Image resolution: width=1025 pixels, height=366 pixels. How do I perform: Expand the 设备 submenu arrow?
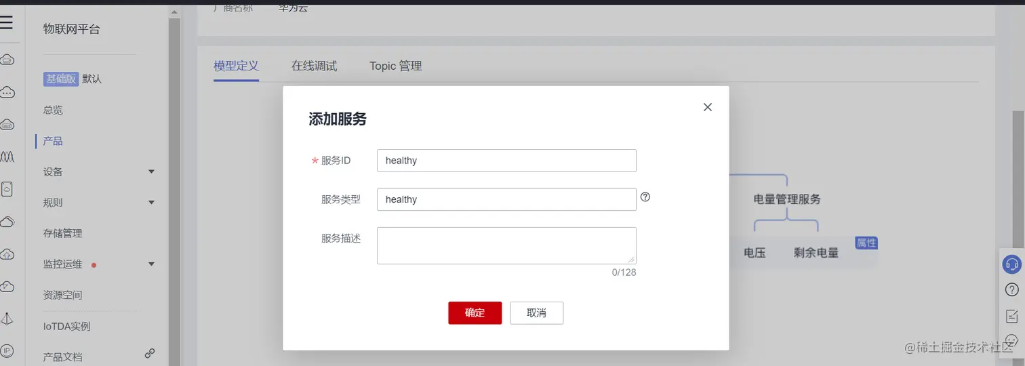point(151,171)
